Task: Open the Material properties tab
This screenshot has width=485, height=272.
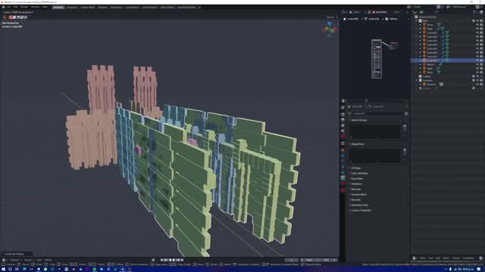Action: [x=343, y=184]
